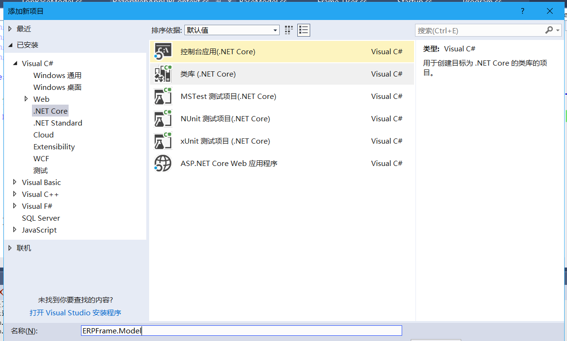This screenshot has width=567, height=341.
Task: Expand the Visual F# node
Action: pyautogui.click(x=15, y=205)
